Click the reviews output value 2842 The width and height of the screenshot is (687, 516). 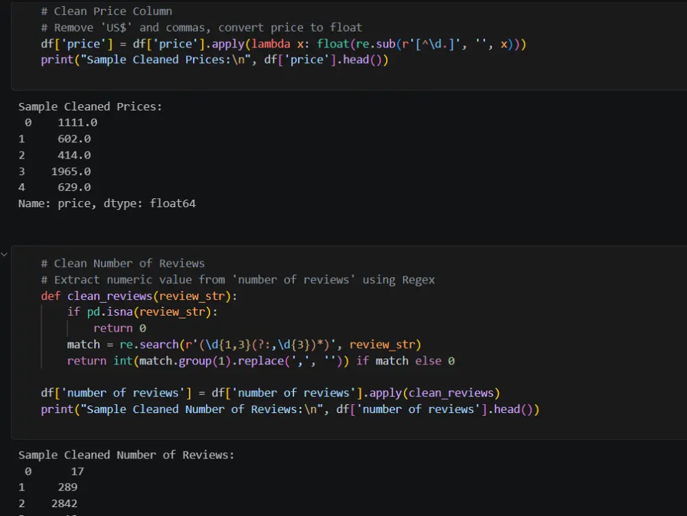(x=65, y=504)
